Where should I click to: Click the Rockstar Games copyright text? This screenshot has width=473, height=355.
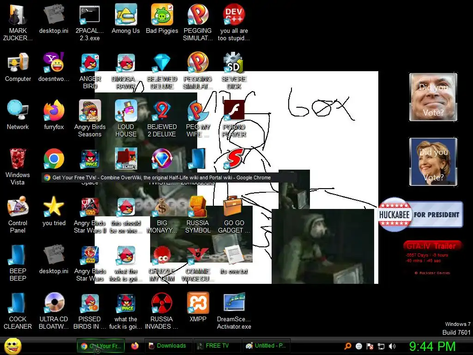tap(432, 273)
